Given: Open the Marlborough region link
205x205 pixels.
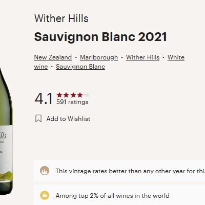Looking at the screenshot, I should [x=99, y=57].
